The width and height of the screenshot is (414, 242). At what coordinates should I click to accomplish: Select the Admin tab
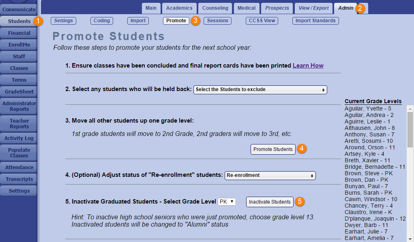(345, 8)
